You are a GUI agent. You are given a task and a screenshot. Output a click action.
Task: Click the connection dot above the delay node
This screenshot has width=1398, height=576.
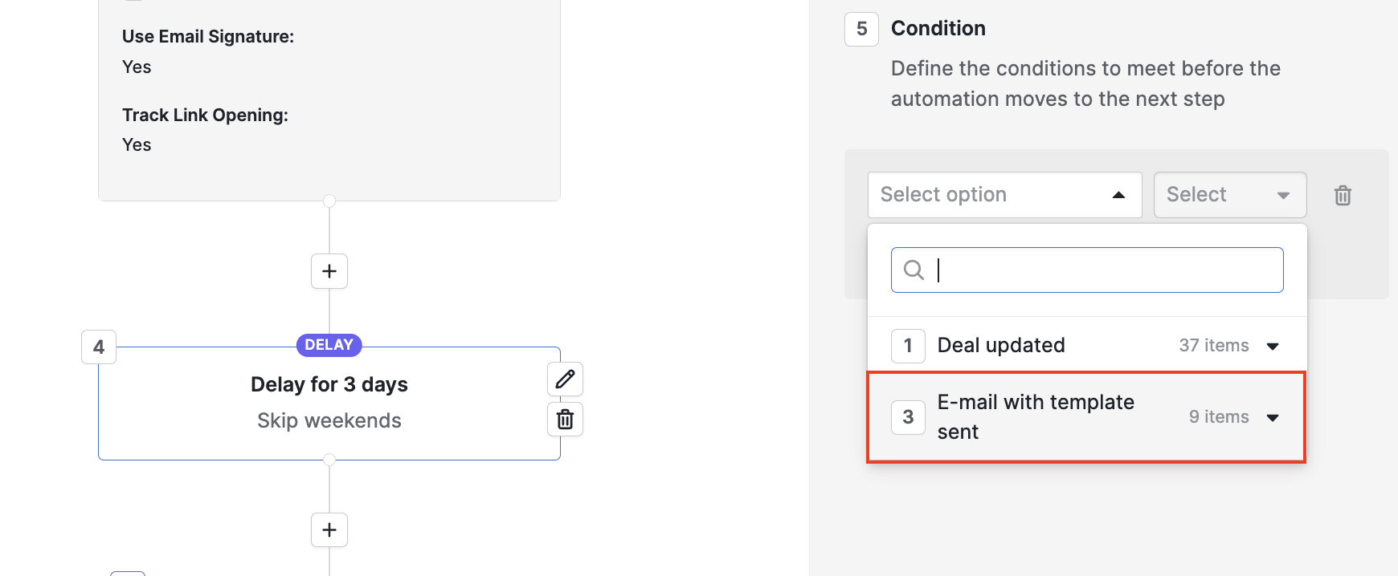(x=329, y=201)
